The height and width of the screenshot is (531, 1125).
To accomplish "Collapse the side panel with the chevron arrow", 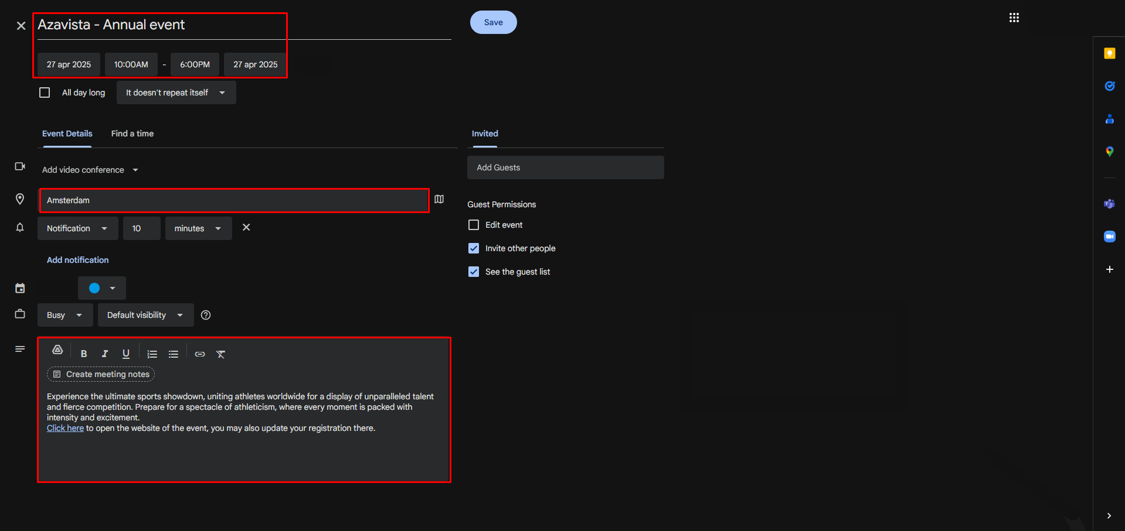I will [x=1109, y=516].
